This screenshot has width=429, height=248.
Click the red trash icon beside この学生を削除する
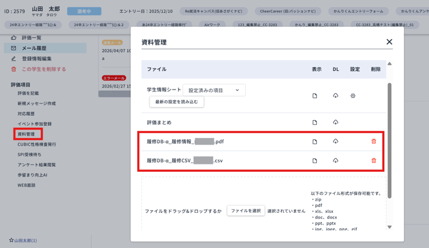(13, 69)
